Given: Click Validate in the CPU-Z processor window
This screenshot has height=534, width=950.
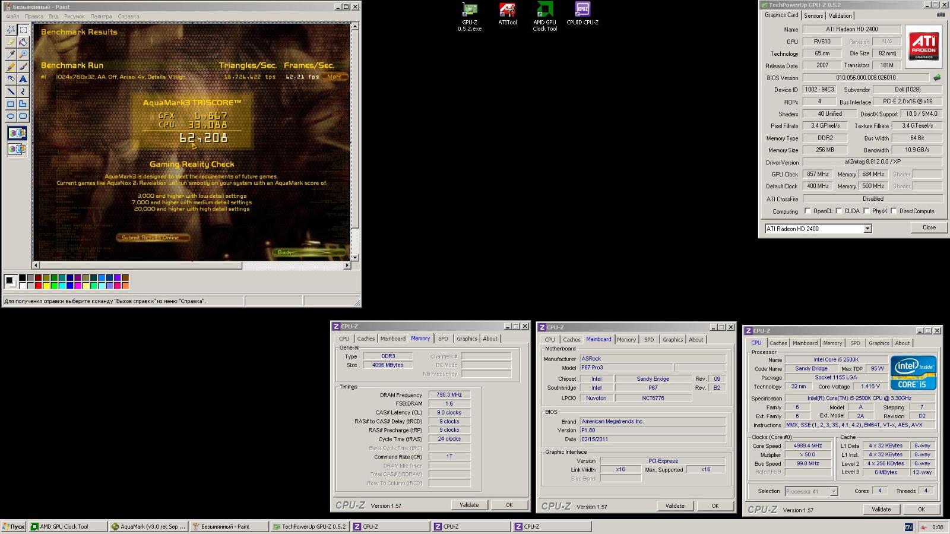Looking at the screenshot, I should 881,509.
